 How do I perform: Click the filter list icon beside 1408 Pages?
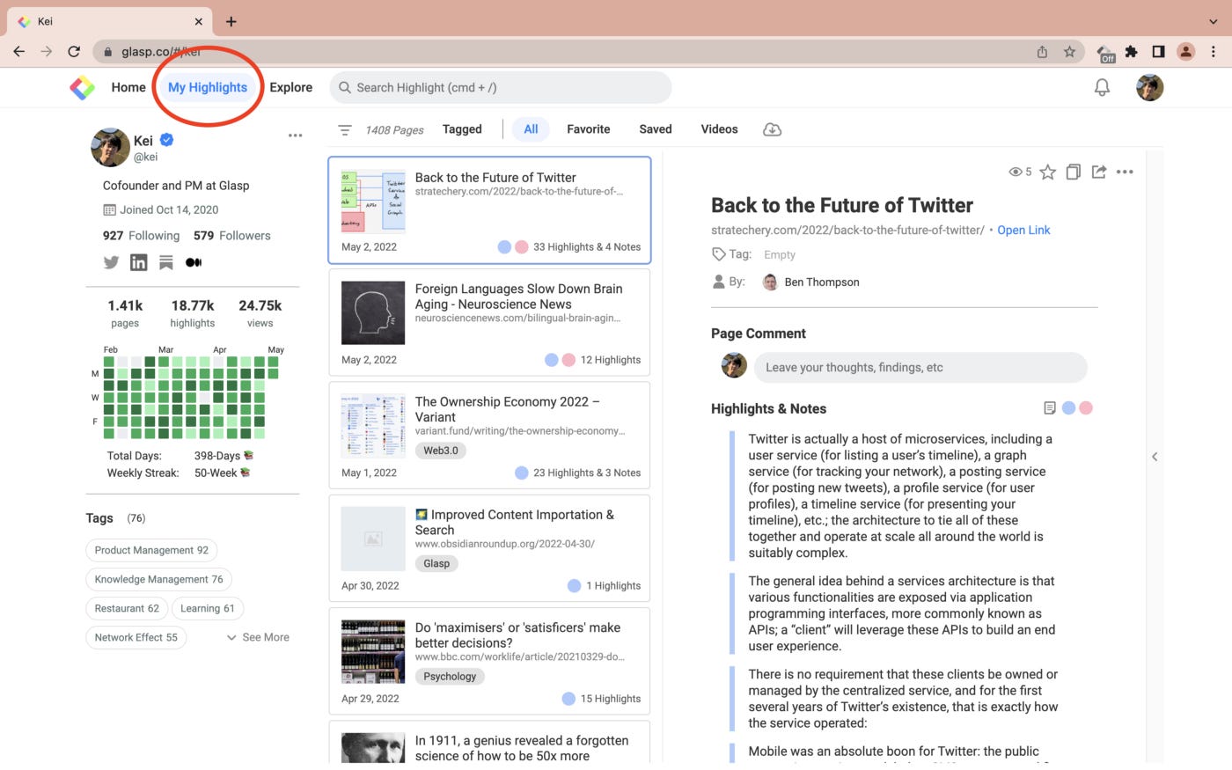345,129
